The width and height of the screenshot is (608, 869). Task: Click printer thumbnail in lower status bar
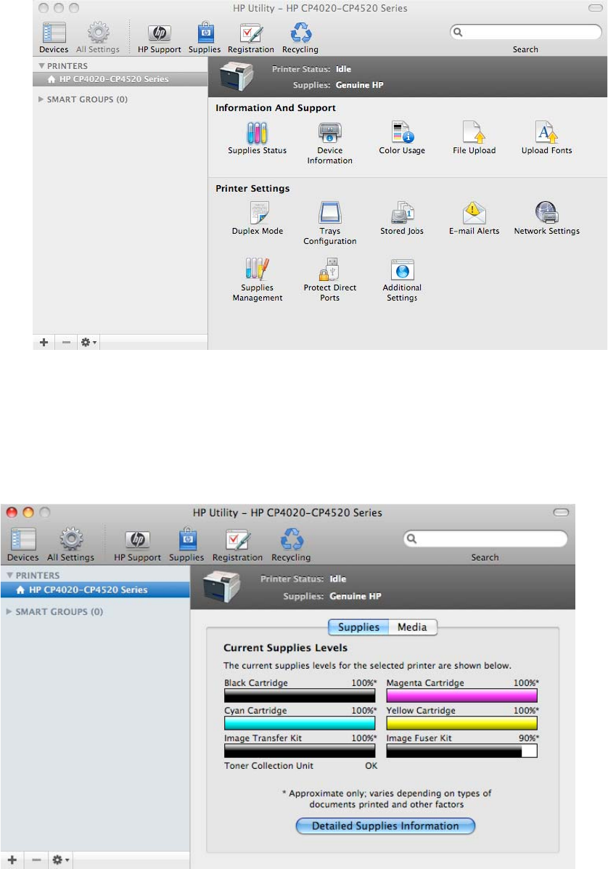(x=221, y=587)
